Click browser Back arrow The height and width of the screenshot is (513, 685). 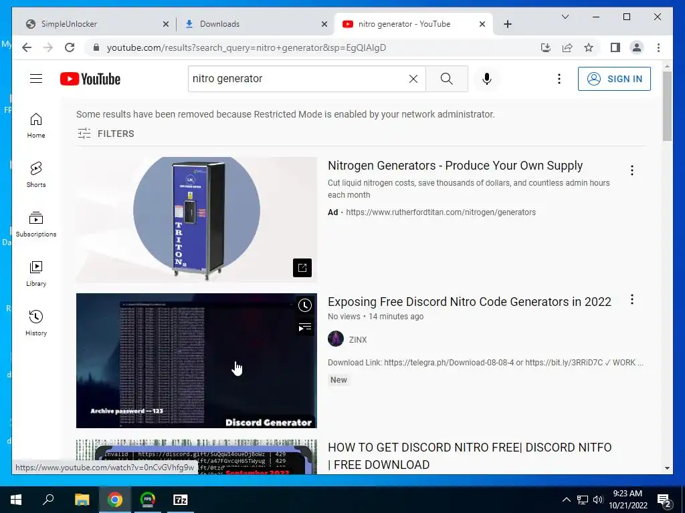(27, 47)
